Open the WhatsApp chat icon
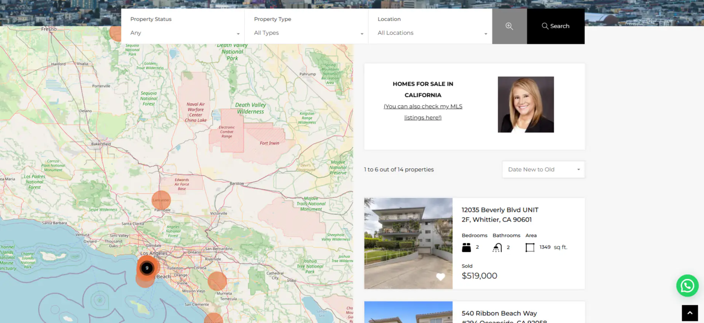704x323 pixels. coord(687,285)
